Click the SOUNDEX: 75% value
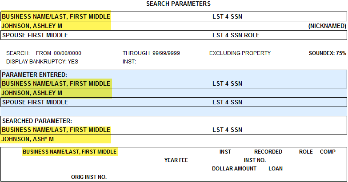Viewport: 348px width, 182px height. tap(328, 53)
